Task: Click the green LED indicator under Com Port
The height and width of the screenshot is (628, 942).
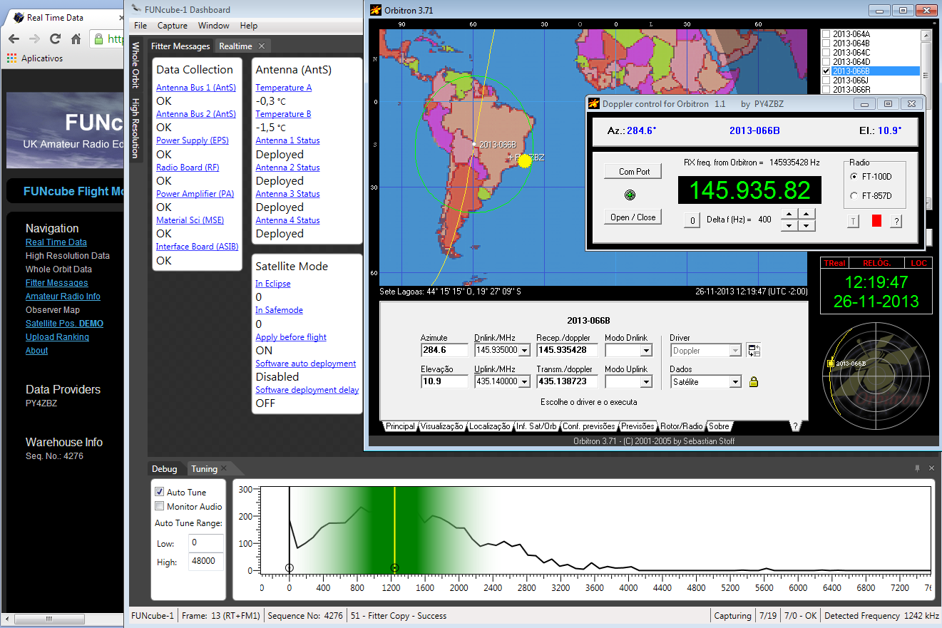Action: (x=630, y=195)
